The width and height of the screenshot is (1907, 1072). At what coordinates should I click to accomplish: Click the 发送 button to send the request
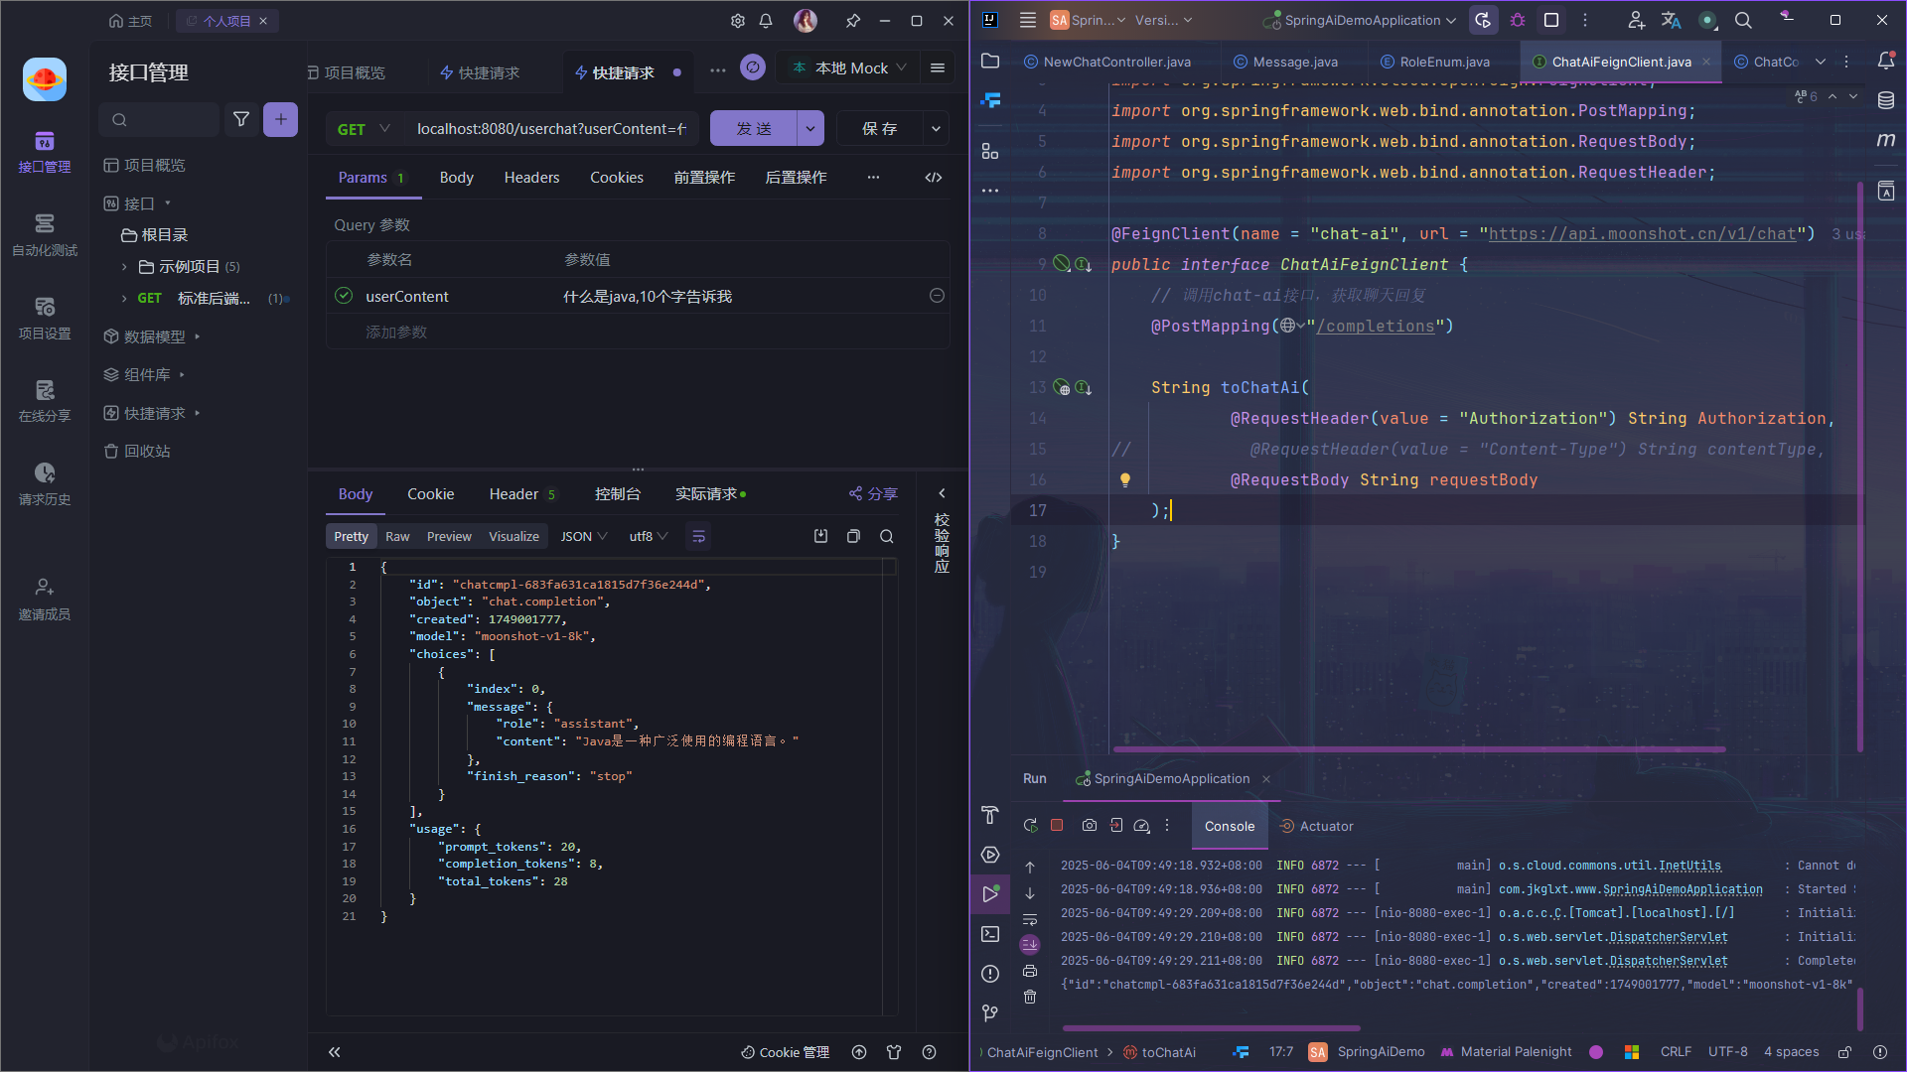click(755, 128)
